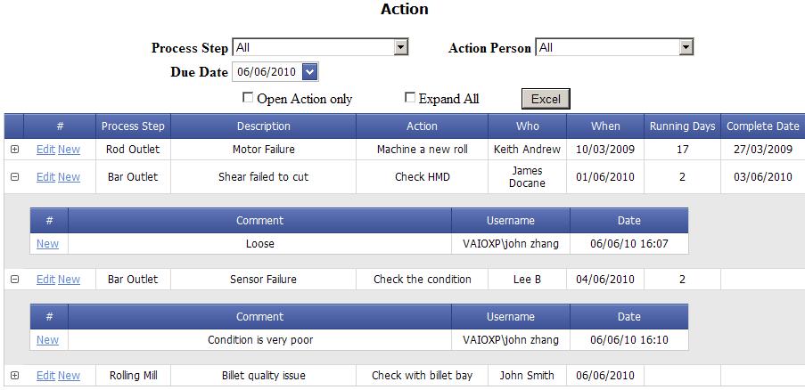This screenshot has height=390, width=805.
Task: Expand the Billet quality issue row
Action: (15, 375)
